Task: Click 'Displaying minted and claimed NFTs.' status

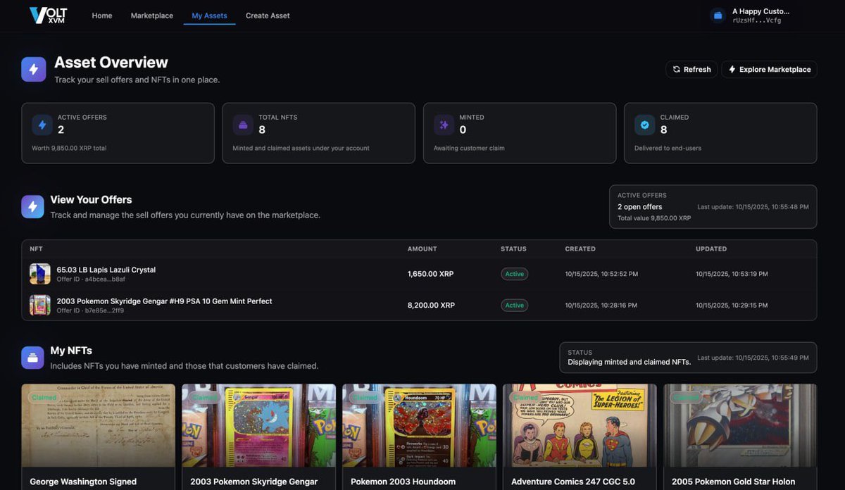Action: (x=630, y=362)
